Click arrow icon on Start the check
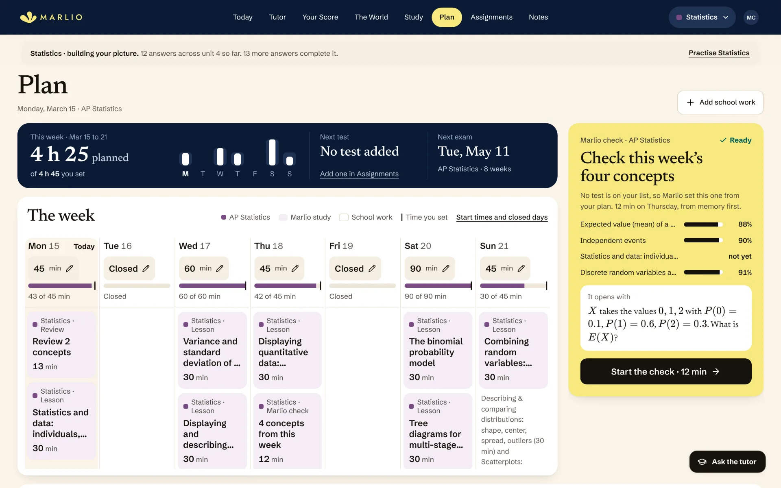The height and width of the screenshot is (488, 781). [x=716, y=371]
